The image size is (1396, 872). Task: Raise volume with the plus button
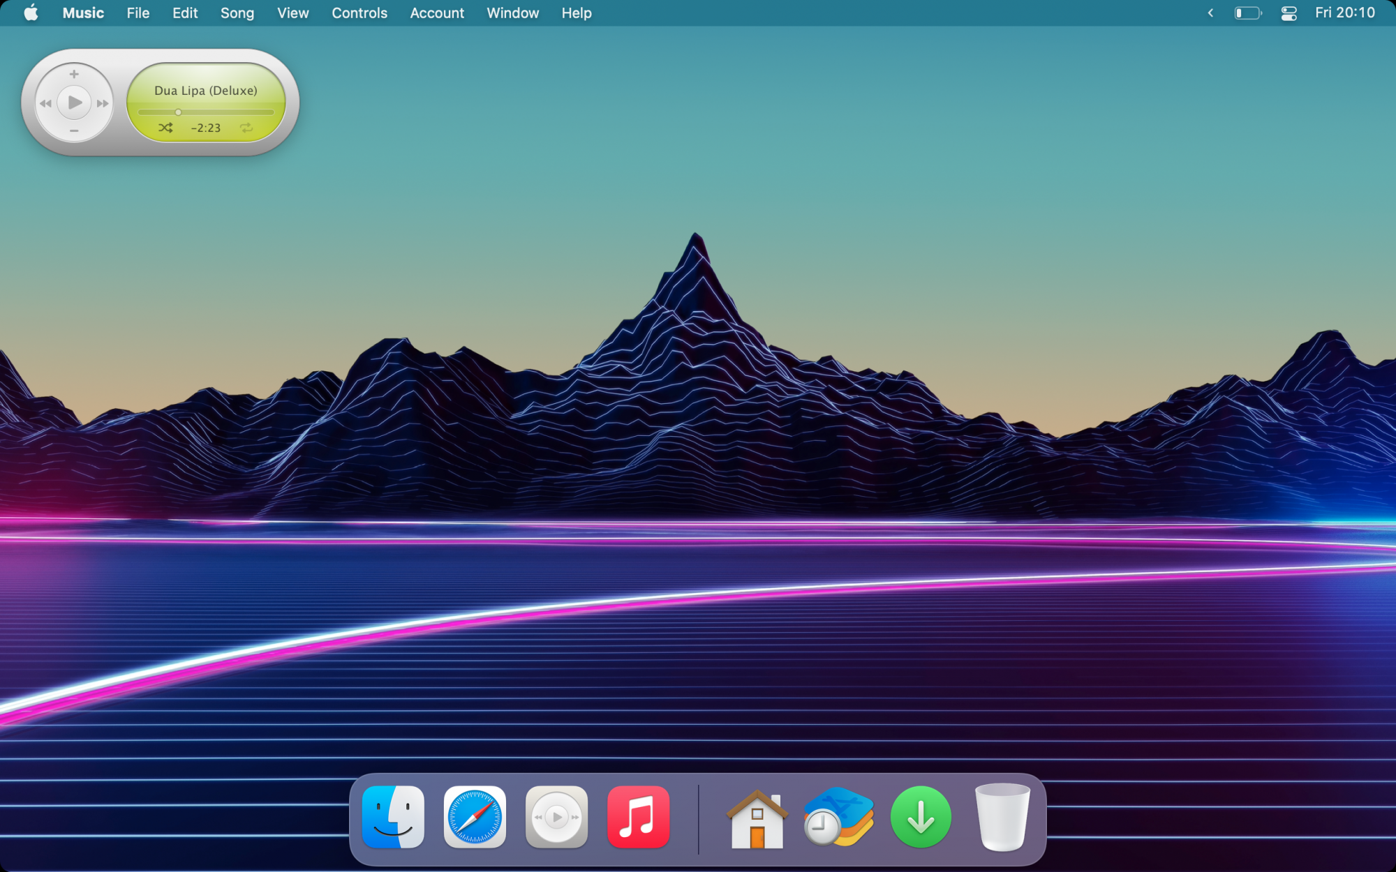point(74,74)
